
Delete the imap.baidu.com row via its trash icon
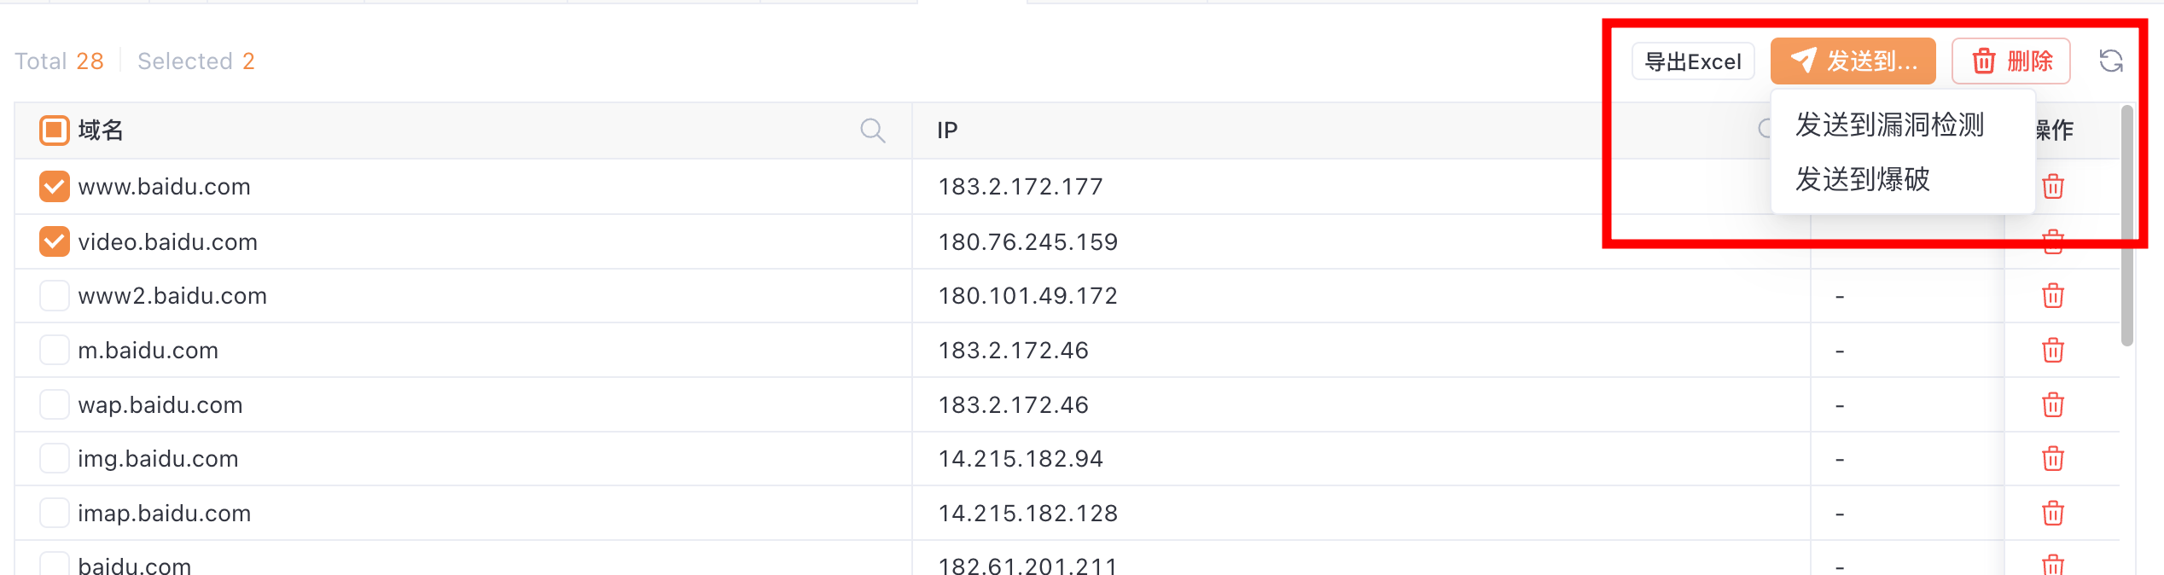[x=2052, y=514]
